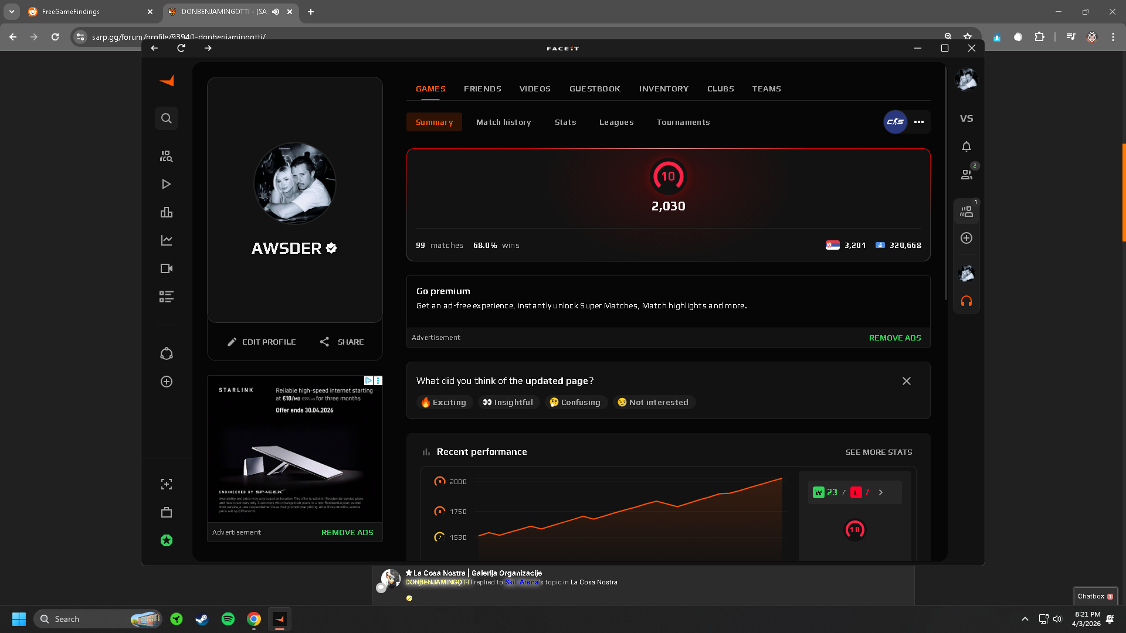The width and height of the screenshot is (1126, 633).
Task: Open the VS icon in right panel
Action: [x=966, y=118]
